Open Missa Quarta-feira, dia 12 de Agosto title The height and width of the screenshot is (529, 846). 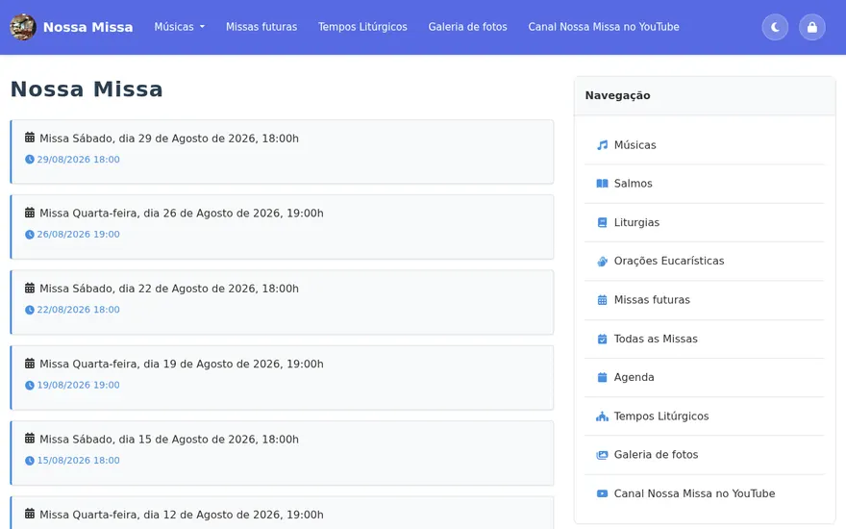[x=182, y=515]
